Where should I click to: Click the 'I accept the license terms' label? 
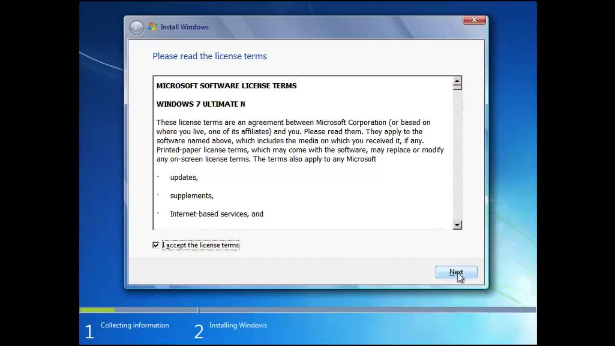[200, 245]
